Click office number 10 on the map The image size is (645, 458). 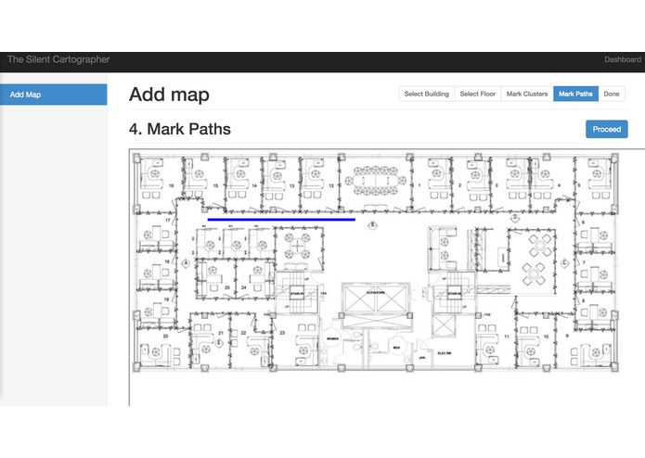pyautogui.click(x=547, y=337)
